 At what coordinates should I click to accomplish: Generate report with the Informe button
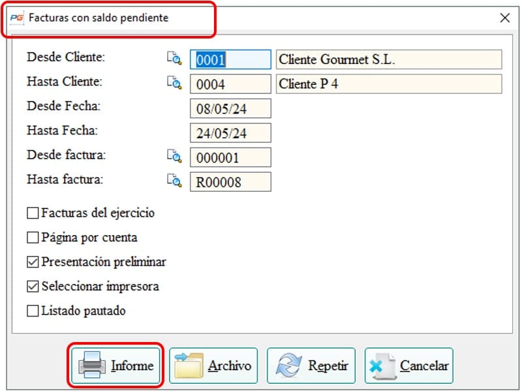click(115, 366)
